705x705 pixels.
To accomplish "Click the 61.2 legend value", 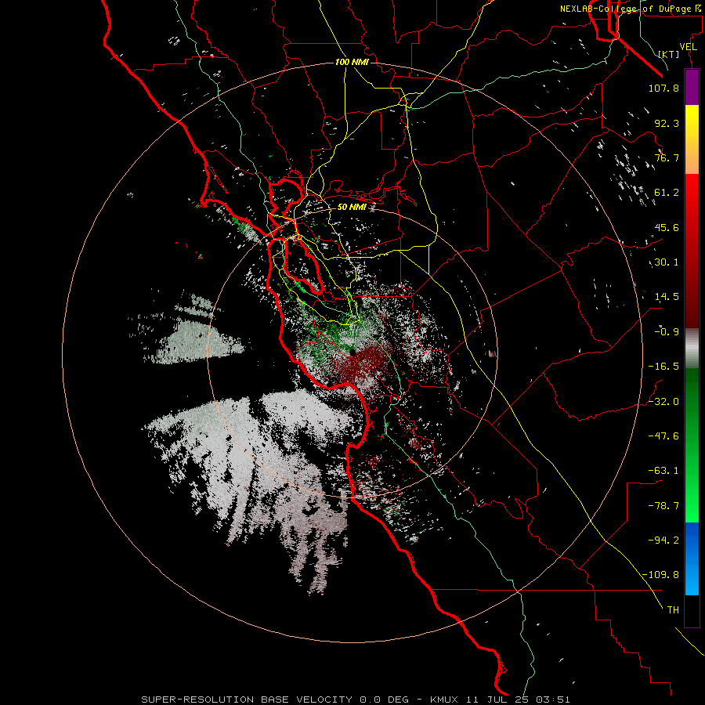I will coord(667,193).
